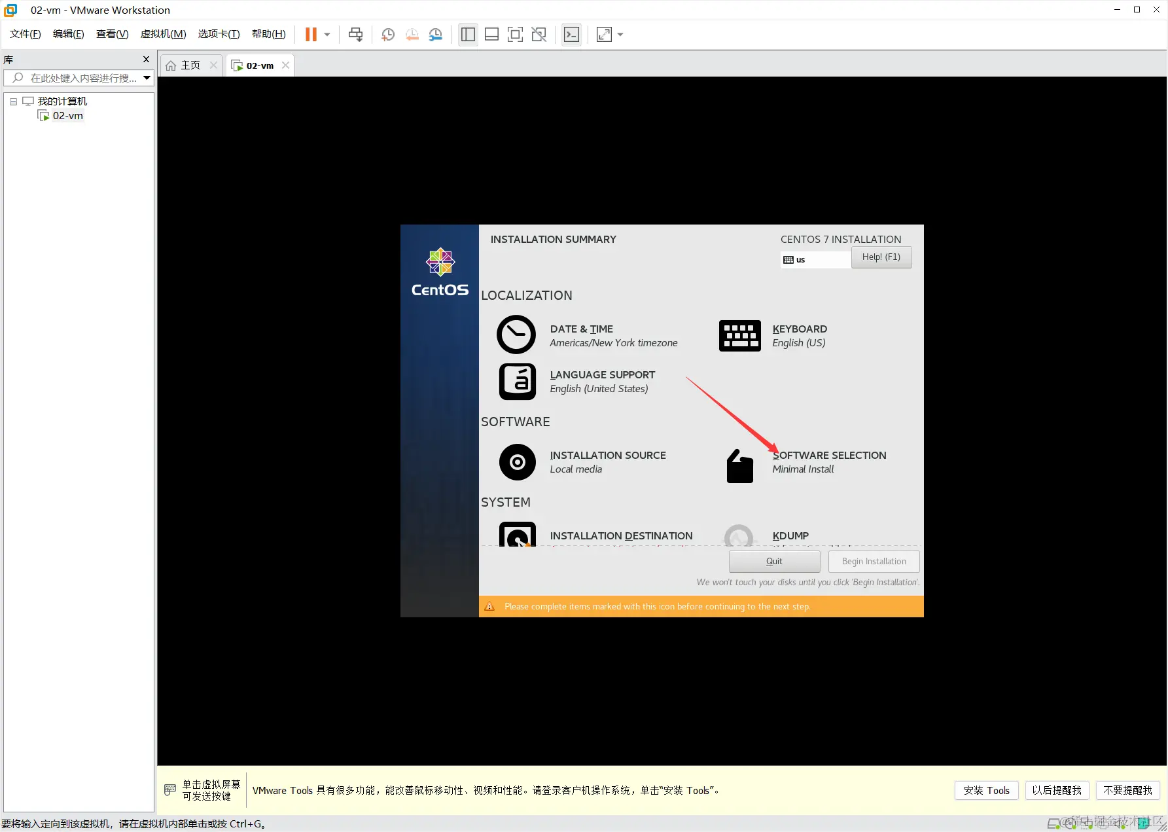The image size is (1168, 832).
Task: Take a snapshot of the VM
Action: point(388,35)
